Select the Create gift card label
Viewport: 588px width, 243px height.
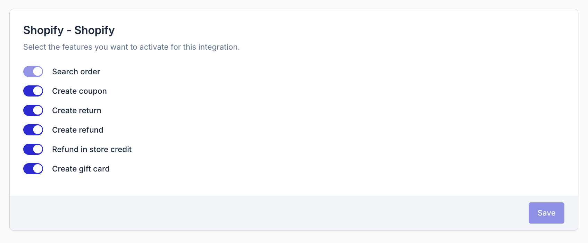[x=81, y=169]
